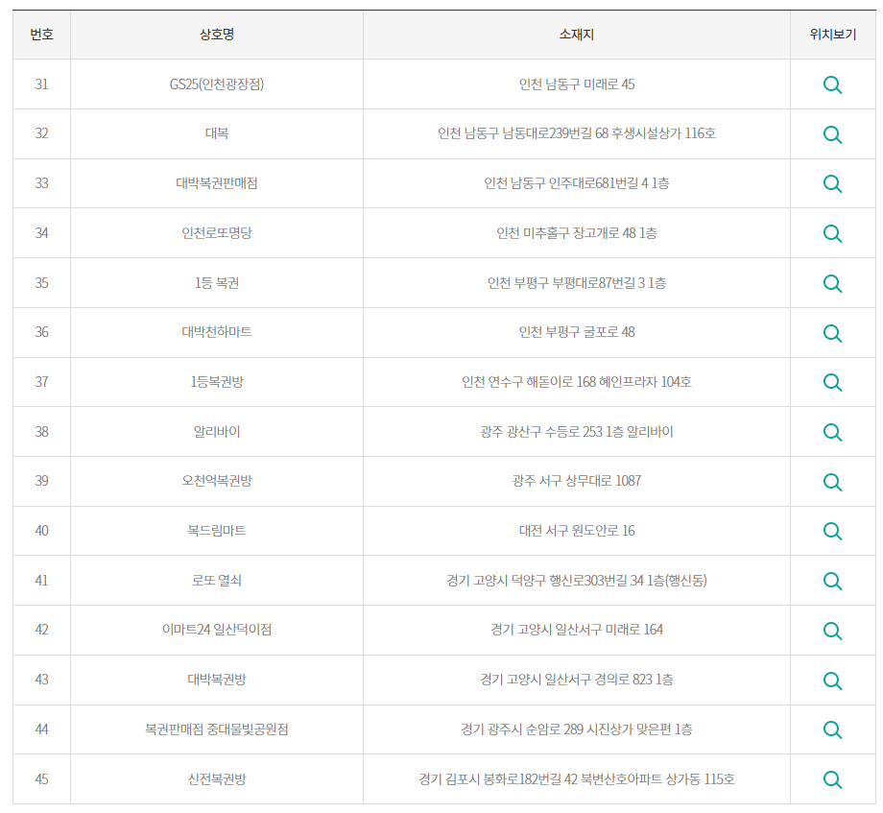Select address 경기 고양시 덕양구 행신로303번길 34
The height and width of the screenshot is (813, 883).
[545, 580]
